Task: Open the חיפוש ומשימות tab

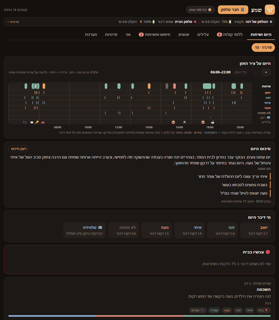Action: tap(154, 34)
